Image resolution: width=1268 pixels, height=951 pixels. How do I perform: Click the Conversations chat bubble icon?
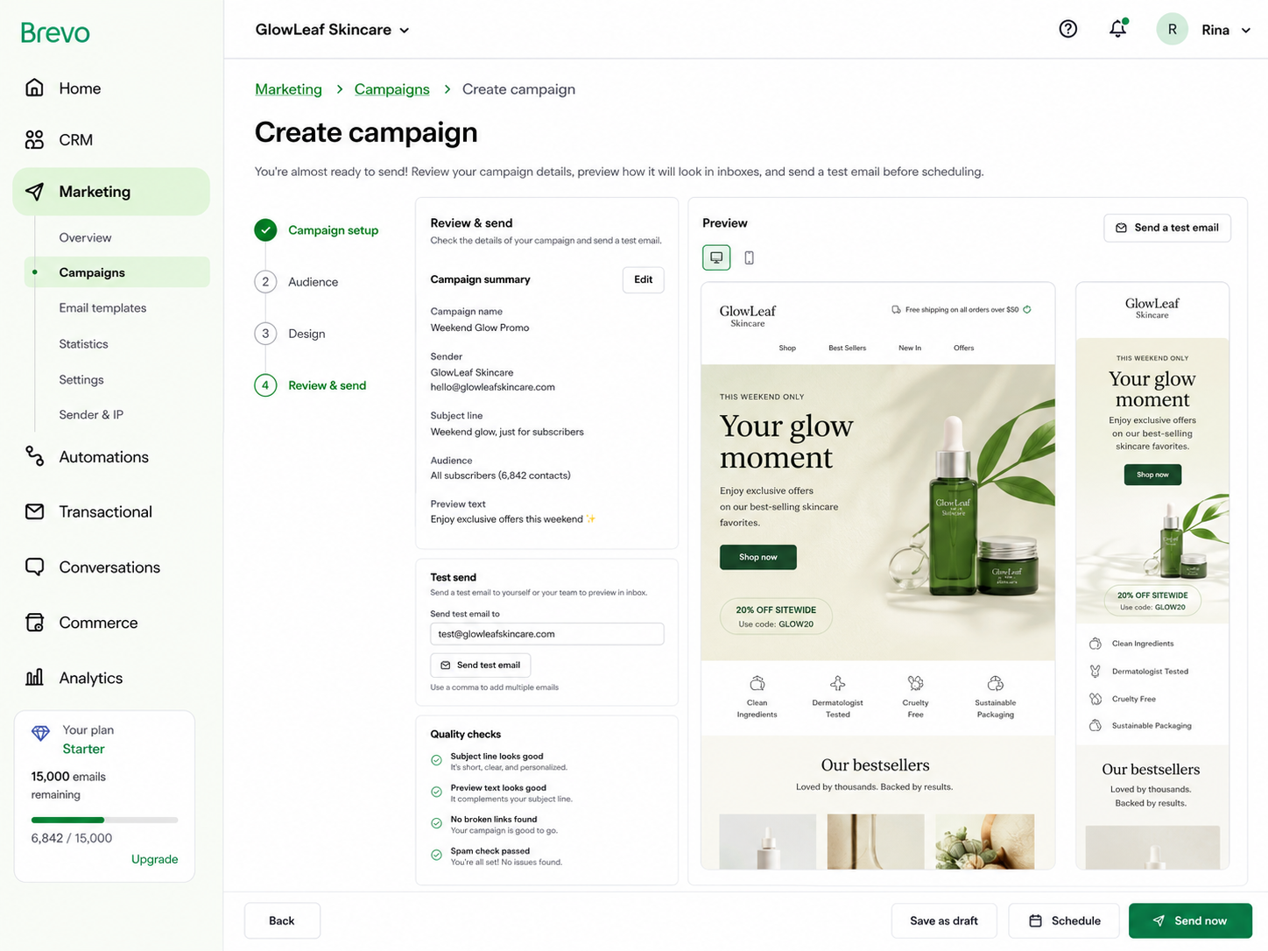coord(34,567)
